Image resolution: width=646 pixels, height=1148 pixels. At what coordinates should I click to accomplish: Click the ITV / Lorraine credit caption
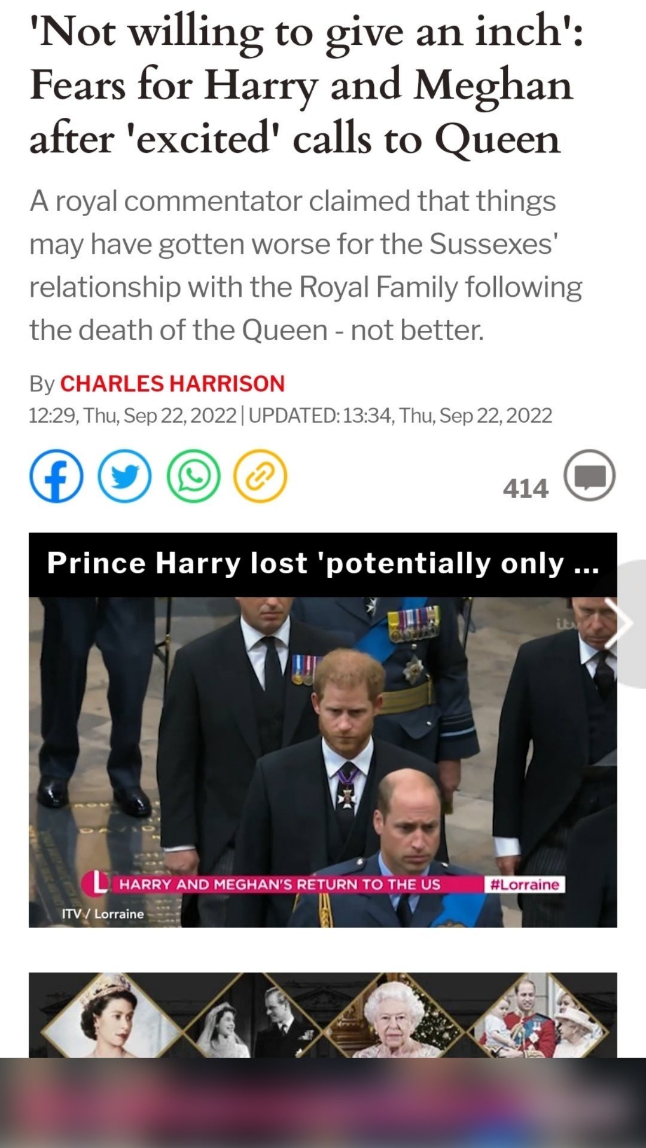coord(103,914)
